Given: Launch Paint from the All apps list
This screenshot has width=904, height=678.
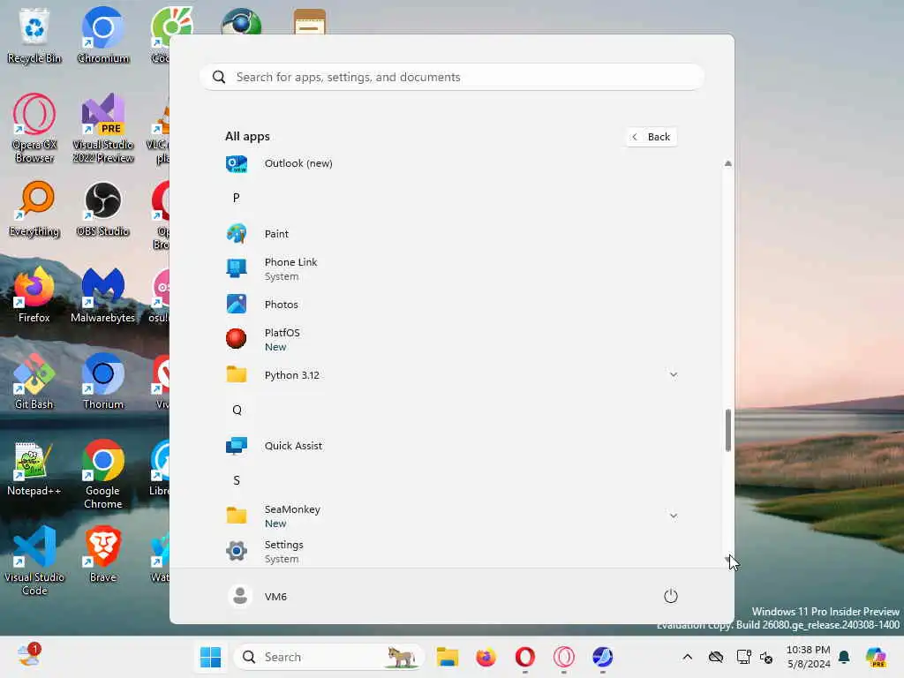Looking at the screenshot, I should click(451, 233).
